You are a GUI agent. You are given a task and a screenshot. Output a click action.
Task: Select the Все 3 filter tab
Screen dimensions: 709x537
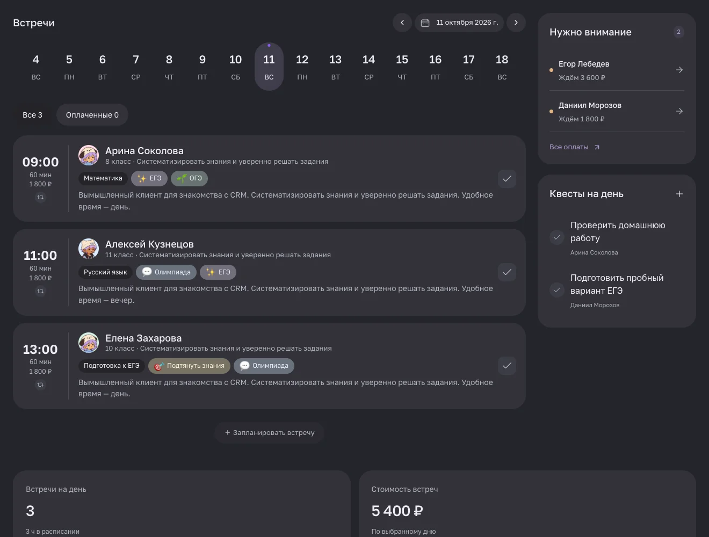coord(32,115)
